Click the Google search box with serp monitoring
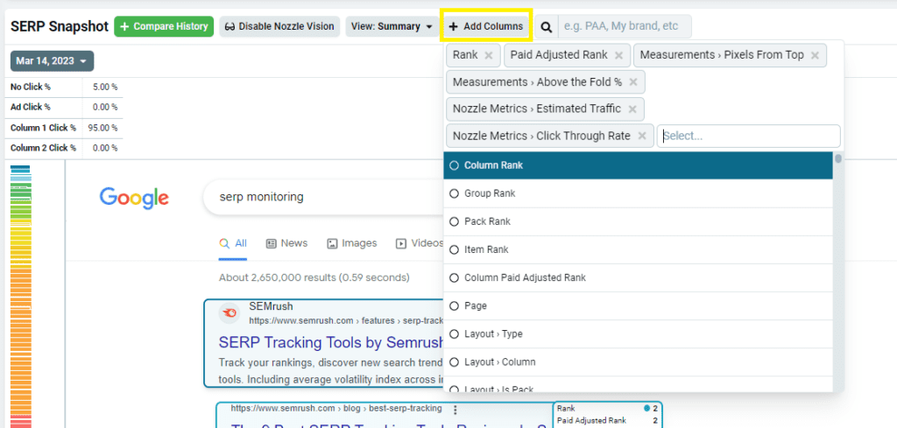The height and width of the screenshot is (428, 897). [323, 197]
